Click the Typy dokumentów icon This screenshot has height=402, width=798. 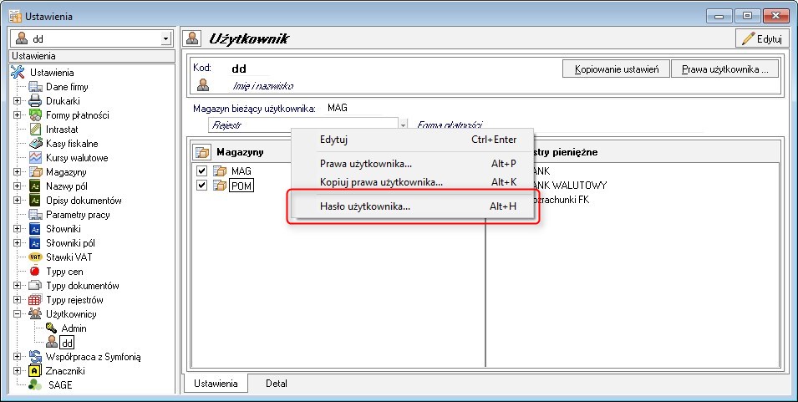(x=35, y=286)
